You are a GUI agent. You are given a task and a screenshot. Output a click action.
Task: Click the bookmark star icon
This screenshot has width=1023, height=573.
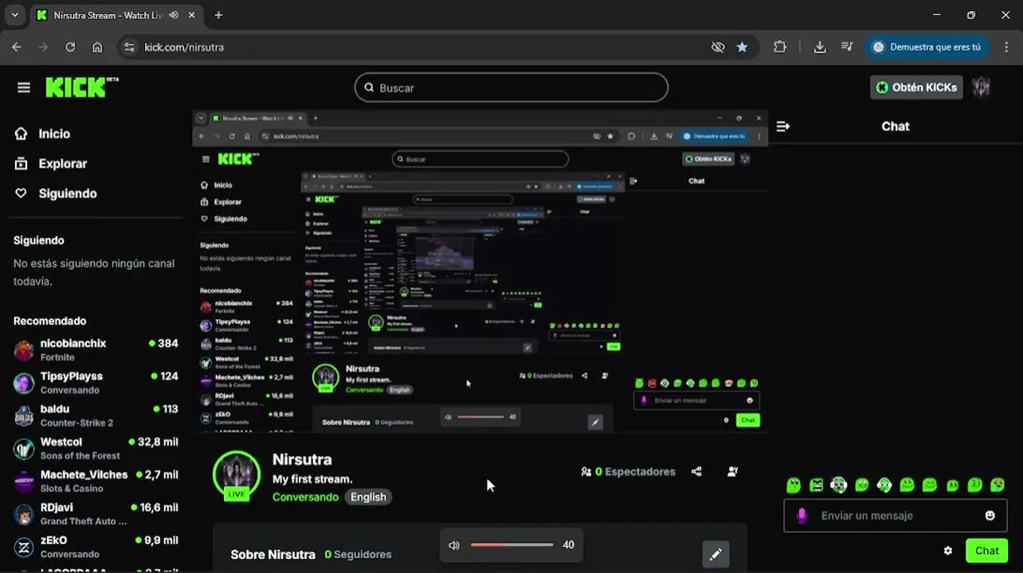[743, 47]
